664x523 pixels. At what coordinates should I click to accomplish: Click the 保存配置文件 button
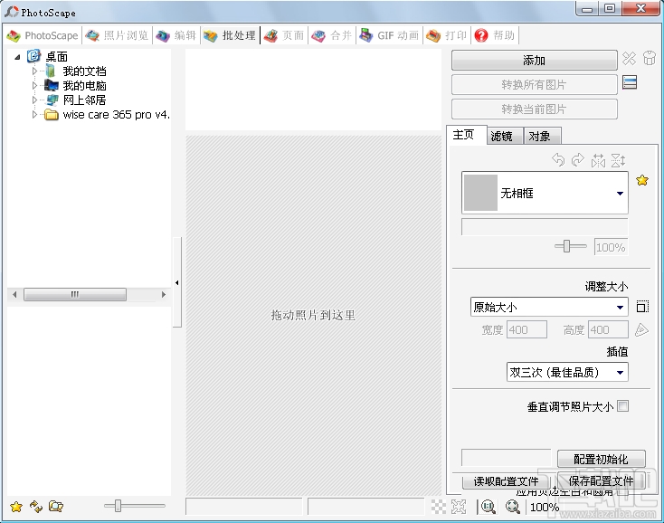(x=602, y=481)
